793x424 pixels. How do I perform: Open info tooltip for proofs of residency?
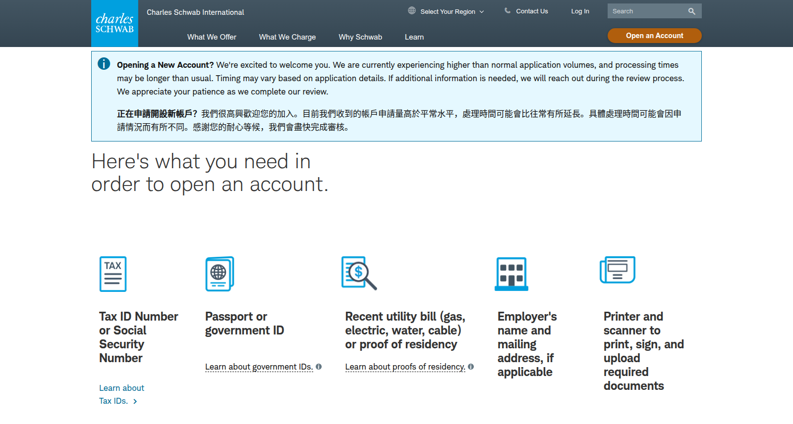(x=471, y=367)
